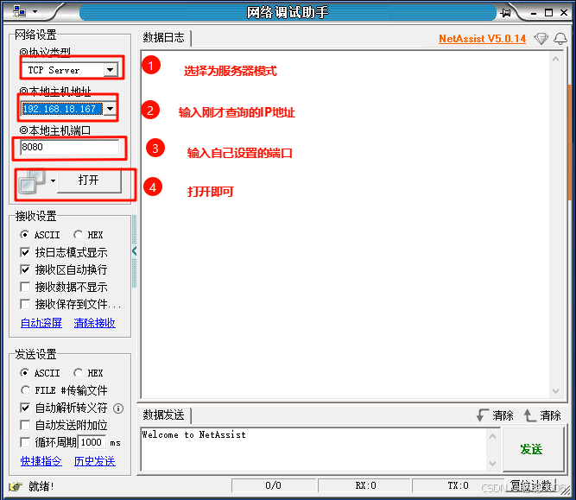The width and height of the screenshot is (576, 500).
Task: Click the status bar hand icon
Action: tap(15, 487)
